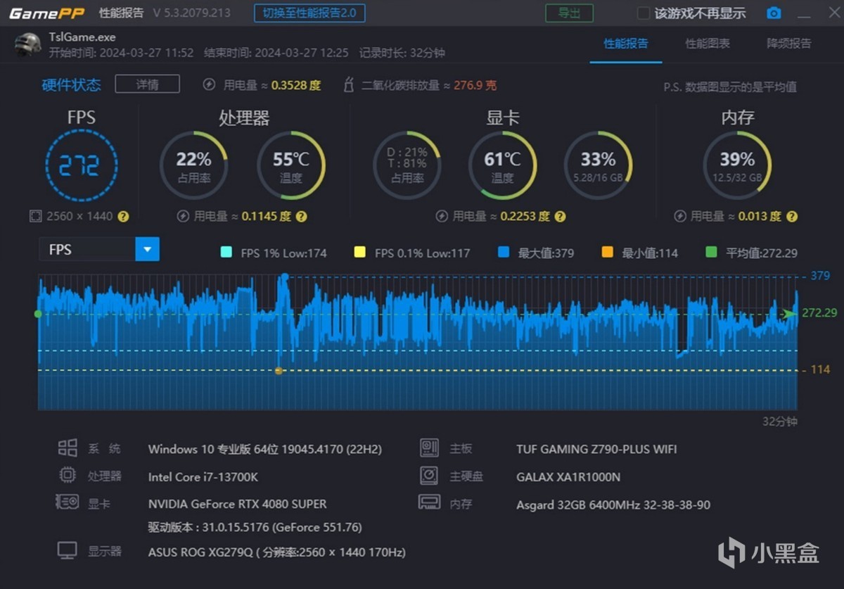Switch to the 降频报告 tab
This screenshot has height=589, width=844.
(x=789, y=44)
